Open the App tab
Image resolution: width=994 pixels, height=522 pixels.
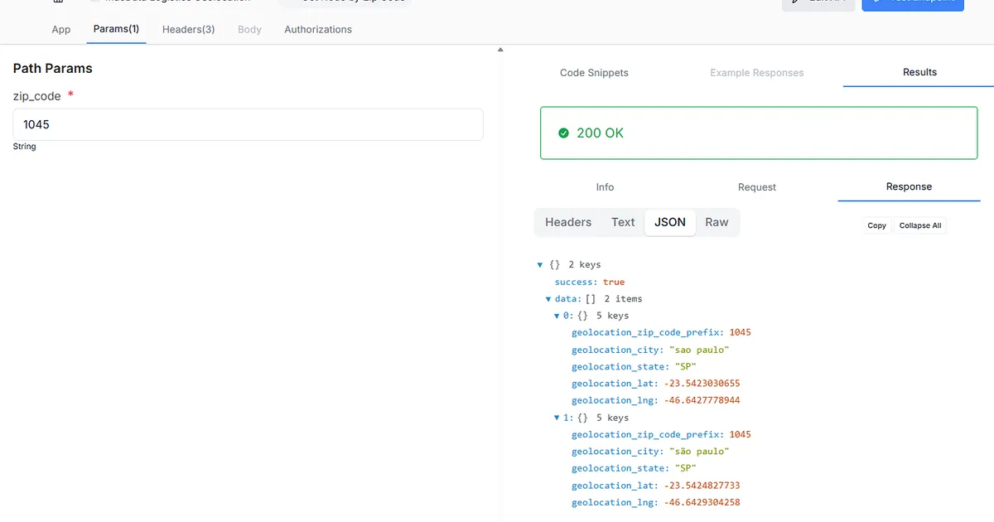(61, 29)
